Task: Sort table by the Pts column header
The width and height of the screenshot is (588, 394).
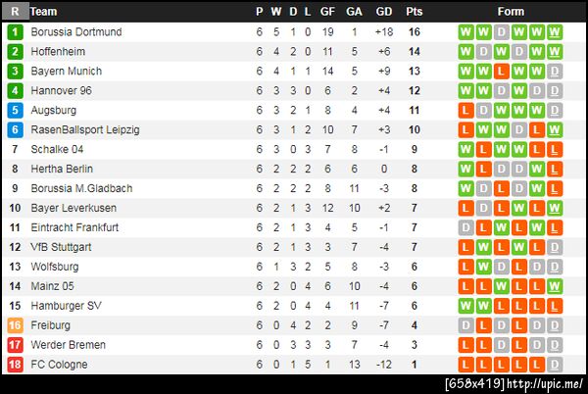Action: point(415,12)
